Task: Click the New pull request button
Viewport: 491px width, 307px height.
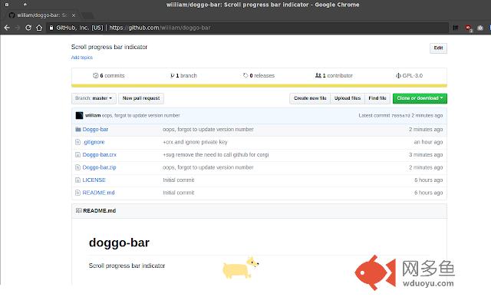Action: coord(141,98)
